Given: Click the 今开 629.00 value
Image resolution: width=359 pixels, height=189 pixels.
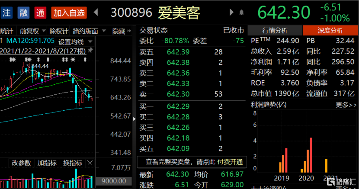Looking at the screenshot, I should pyautogui.click(x=232, y=185).
